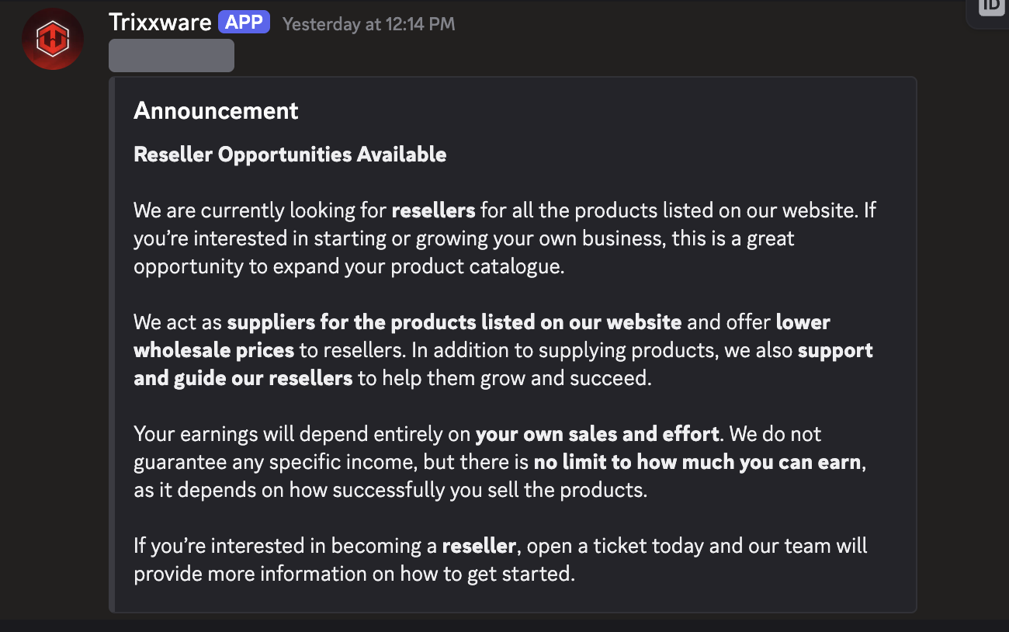This screenshot has width=1009, height=632.
Task: Click the bold word 'resellers' in first paragraph
Action: [x=433, y=210]
